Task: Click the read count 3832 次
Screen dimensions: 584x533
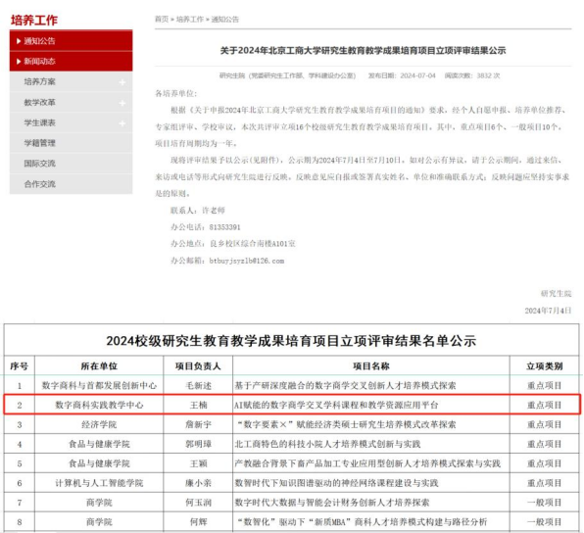Action: (x=488, y=75)
